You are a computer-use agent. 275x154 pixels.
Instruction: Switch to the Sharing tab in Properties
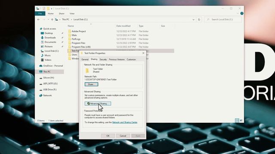pyautogui.click(x=94, y=59)
